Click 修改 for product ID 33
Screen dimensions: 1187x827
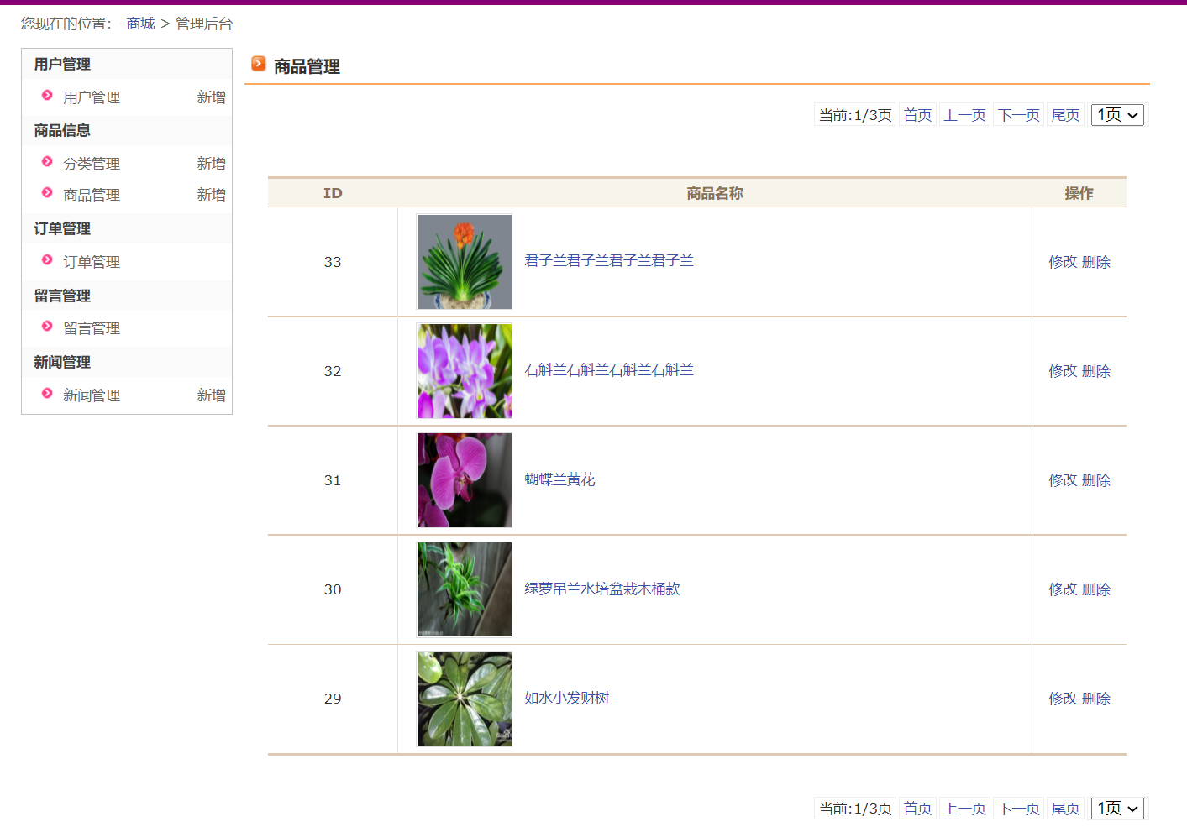[1063, 262]
